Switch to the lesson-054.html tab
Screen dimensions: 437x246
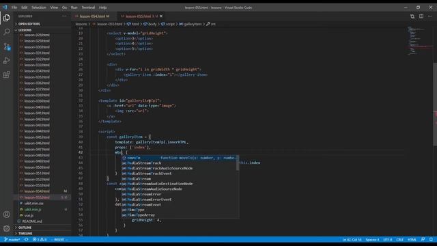coord(94,16)
